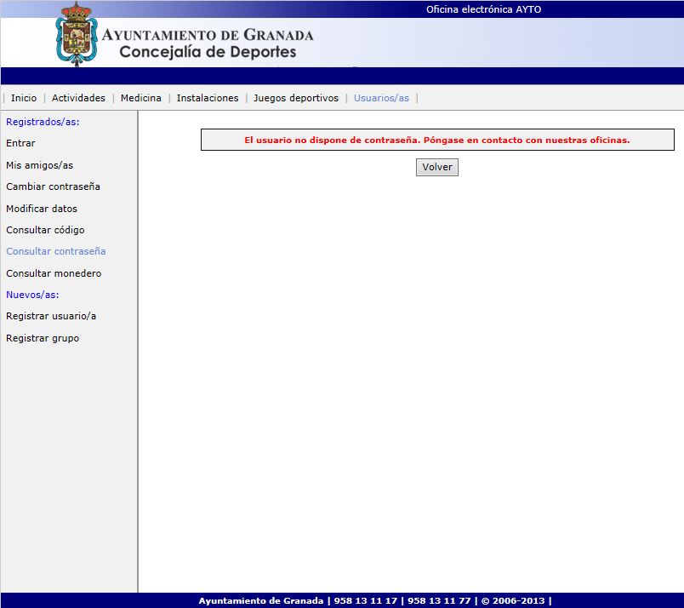Select the Instalaciones menu item
Screen dimensions: 684x608
[208, 98]
